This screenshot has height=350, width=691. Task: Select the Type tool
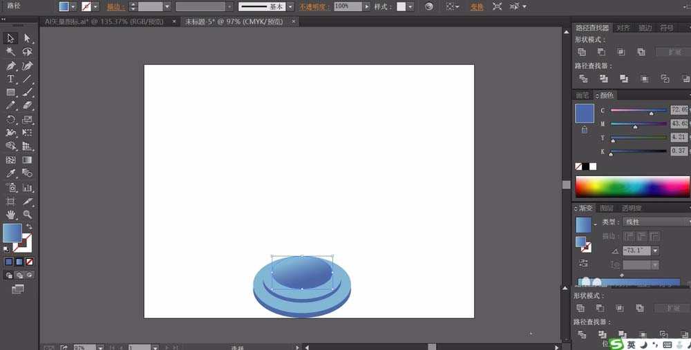tap(11, 79)
